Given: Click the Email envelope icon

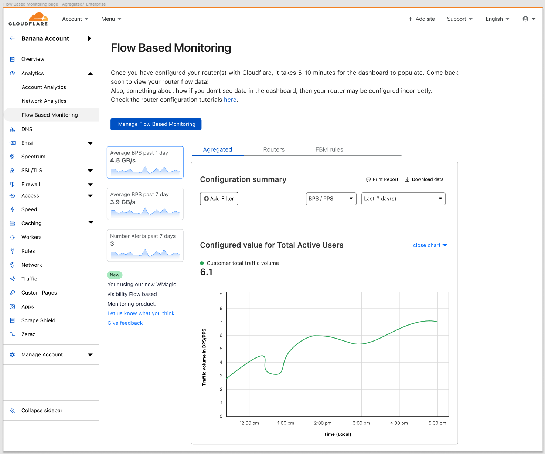Looking at the screenshot, I should (13, 143).
